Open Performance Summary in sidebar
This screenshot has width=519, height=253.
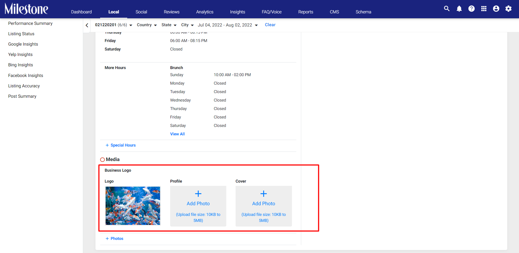30,23
